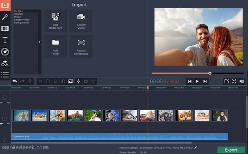
Task: Click Record Video button
Action: [81, 21]
